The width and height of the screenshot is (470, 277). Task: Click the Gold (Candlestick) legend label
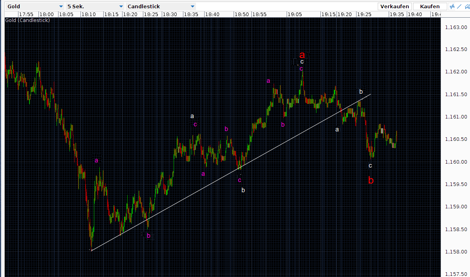27,20
